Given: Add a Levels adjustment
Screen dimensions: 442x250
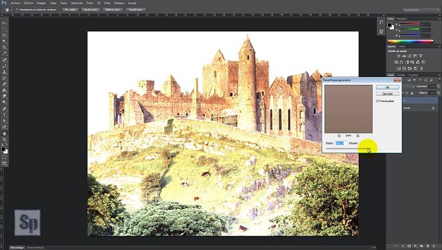Looking at the screenshot, I should pyautogui.click(x=404, y=56).
